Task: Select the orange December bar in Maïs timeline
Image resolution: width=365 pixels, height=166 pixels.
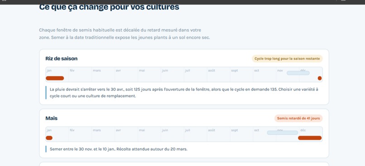Action: pyautogui.click(x=310, y=138)
